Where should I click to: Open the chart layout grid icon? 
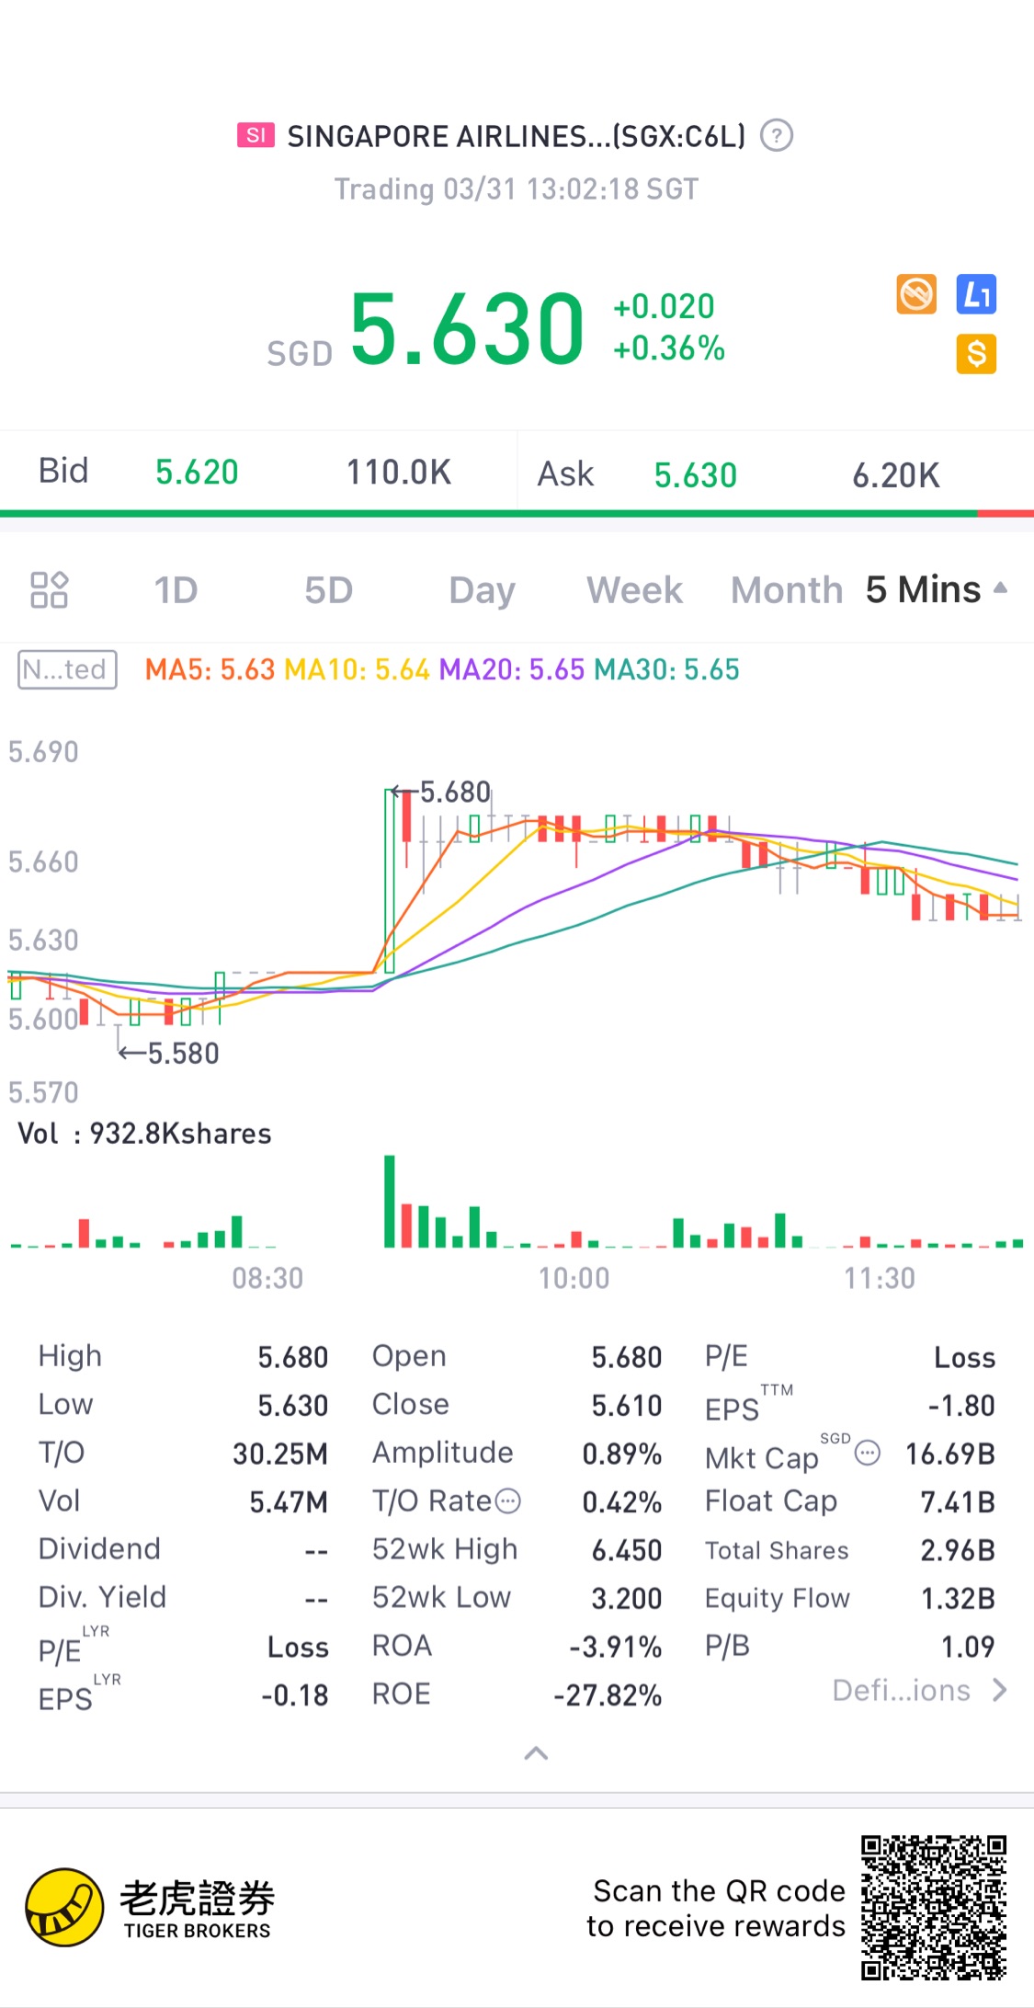tap(50, 589)
